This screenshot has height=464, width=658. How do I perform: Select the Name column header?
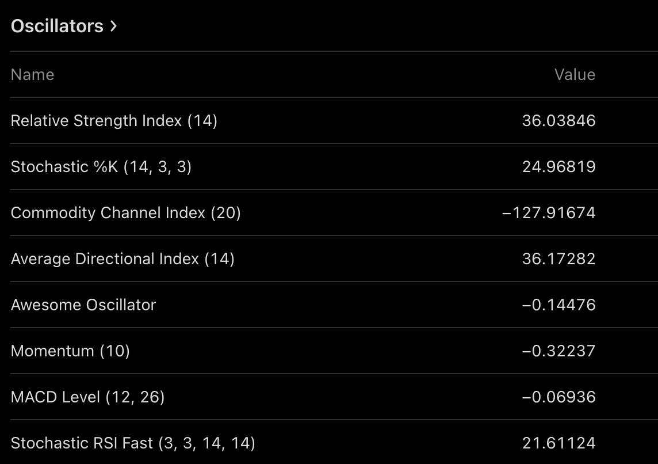[x=33, y=75]
